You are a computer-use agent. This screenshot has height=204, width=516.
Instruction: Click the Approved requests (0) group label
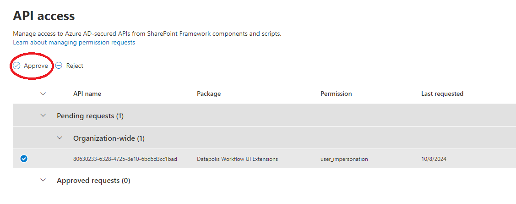93,181
